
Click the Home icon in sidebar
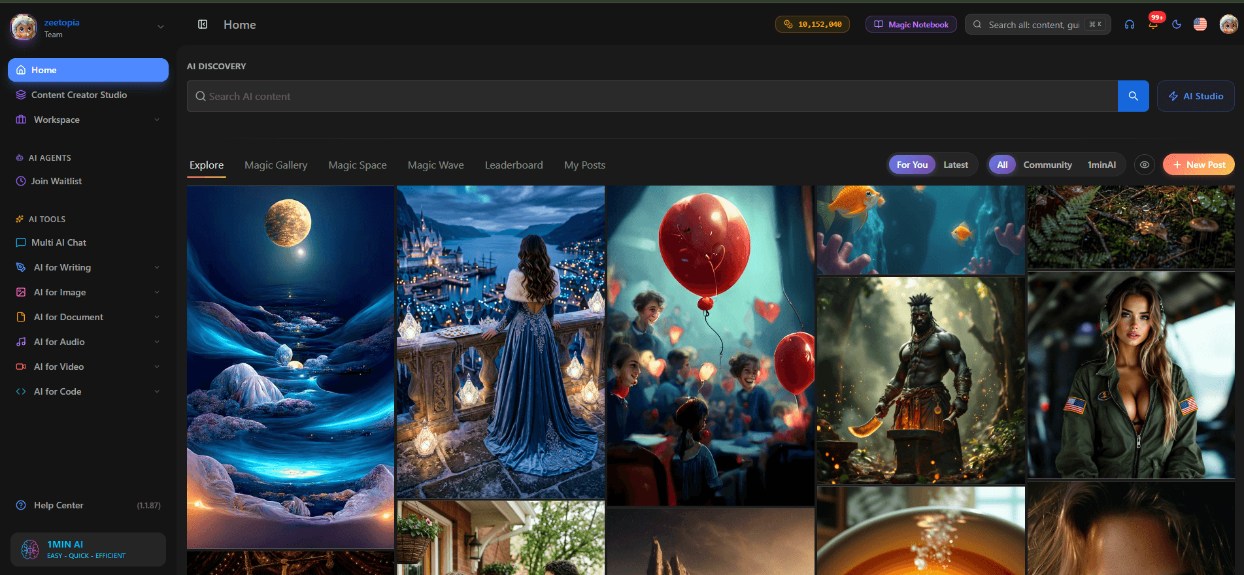pyautogui.click(x=21, y=70)
